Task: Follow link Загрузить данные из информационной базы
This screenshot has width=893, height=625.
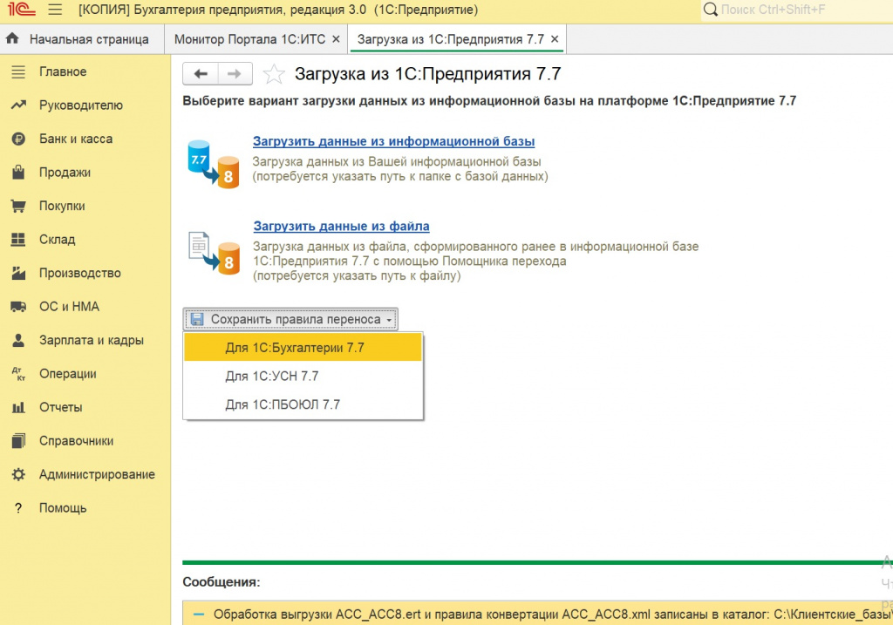Action: tap(393, 141)
